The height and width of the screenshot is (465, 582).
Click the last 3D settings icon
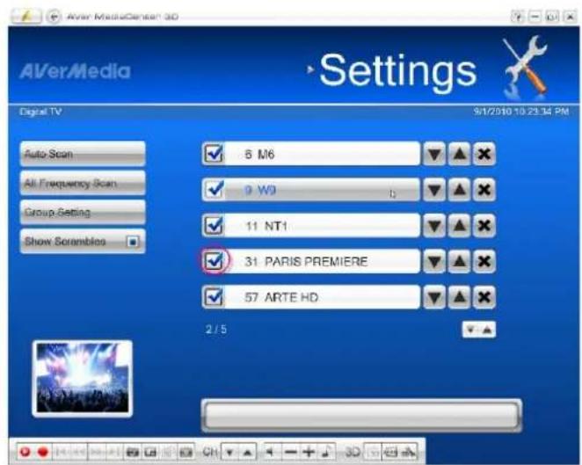point(408,452)
